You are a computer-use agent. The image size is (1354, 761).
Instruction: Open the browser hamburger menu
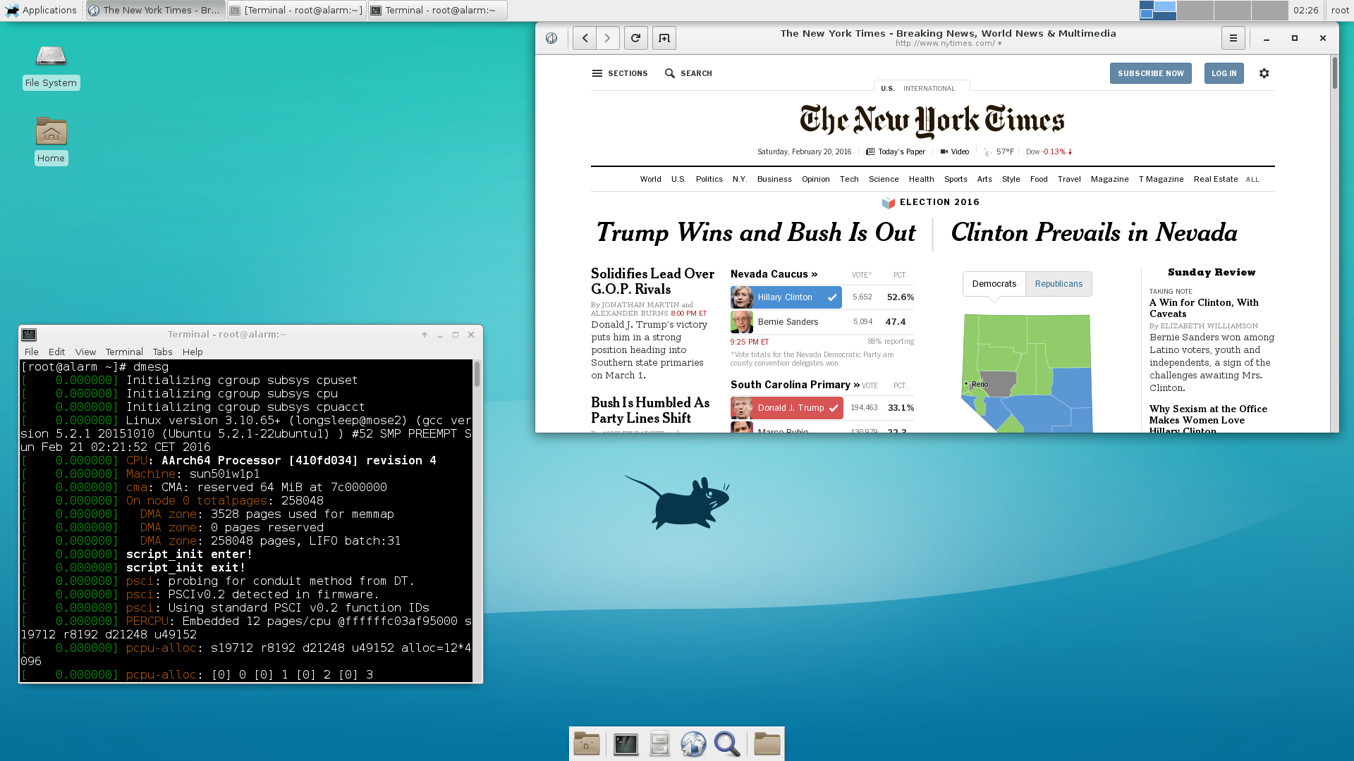pos(1233,38)
